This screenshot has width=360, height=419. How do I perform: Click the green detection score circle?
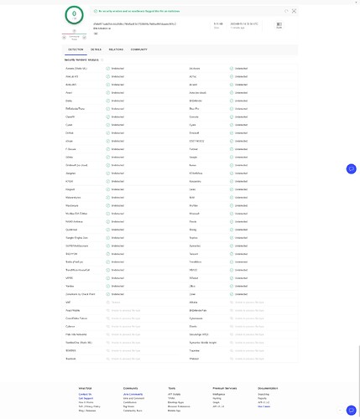click(x=74, y=15)
